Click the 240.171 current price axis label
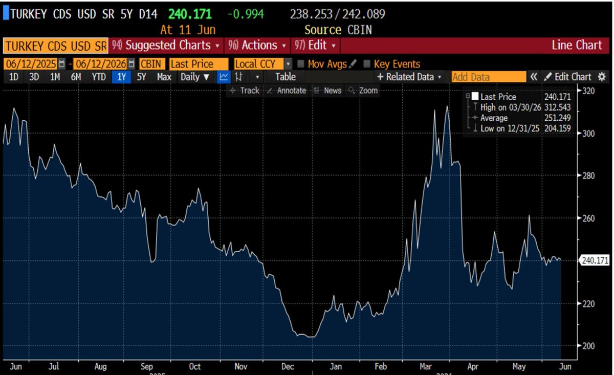This screenshot has width=614, height=375. click(595, 260)
